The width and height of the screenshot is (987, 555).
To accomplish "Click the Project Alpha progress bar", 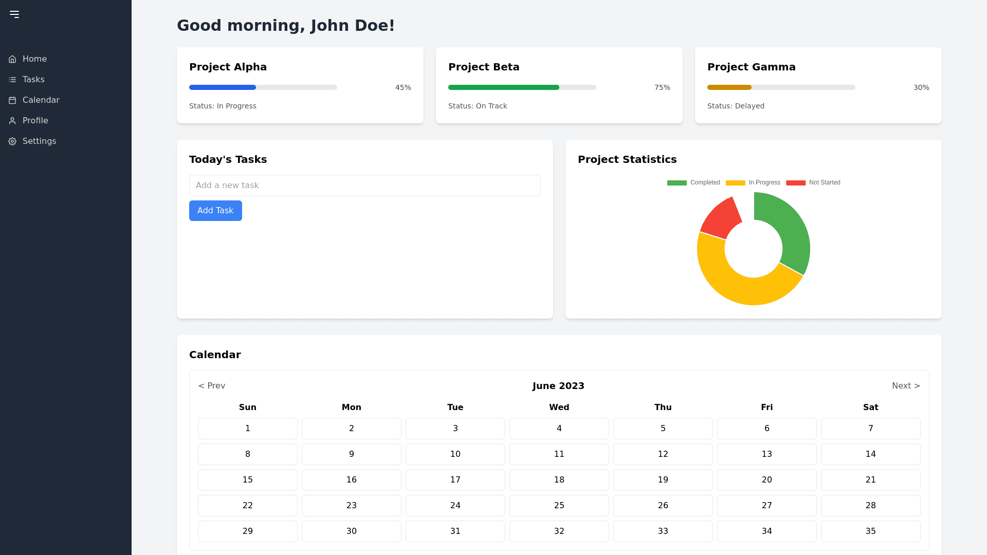I will pos(263,87).
